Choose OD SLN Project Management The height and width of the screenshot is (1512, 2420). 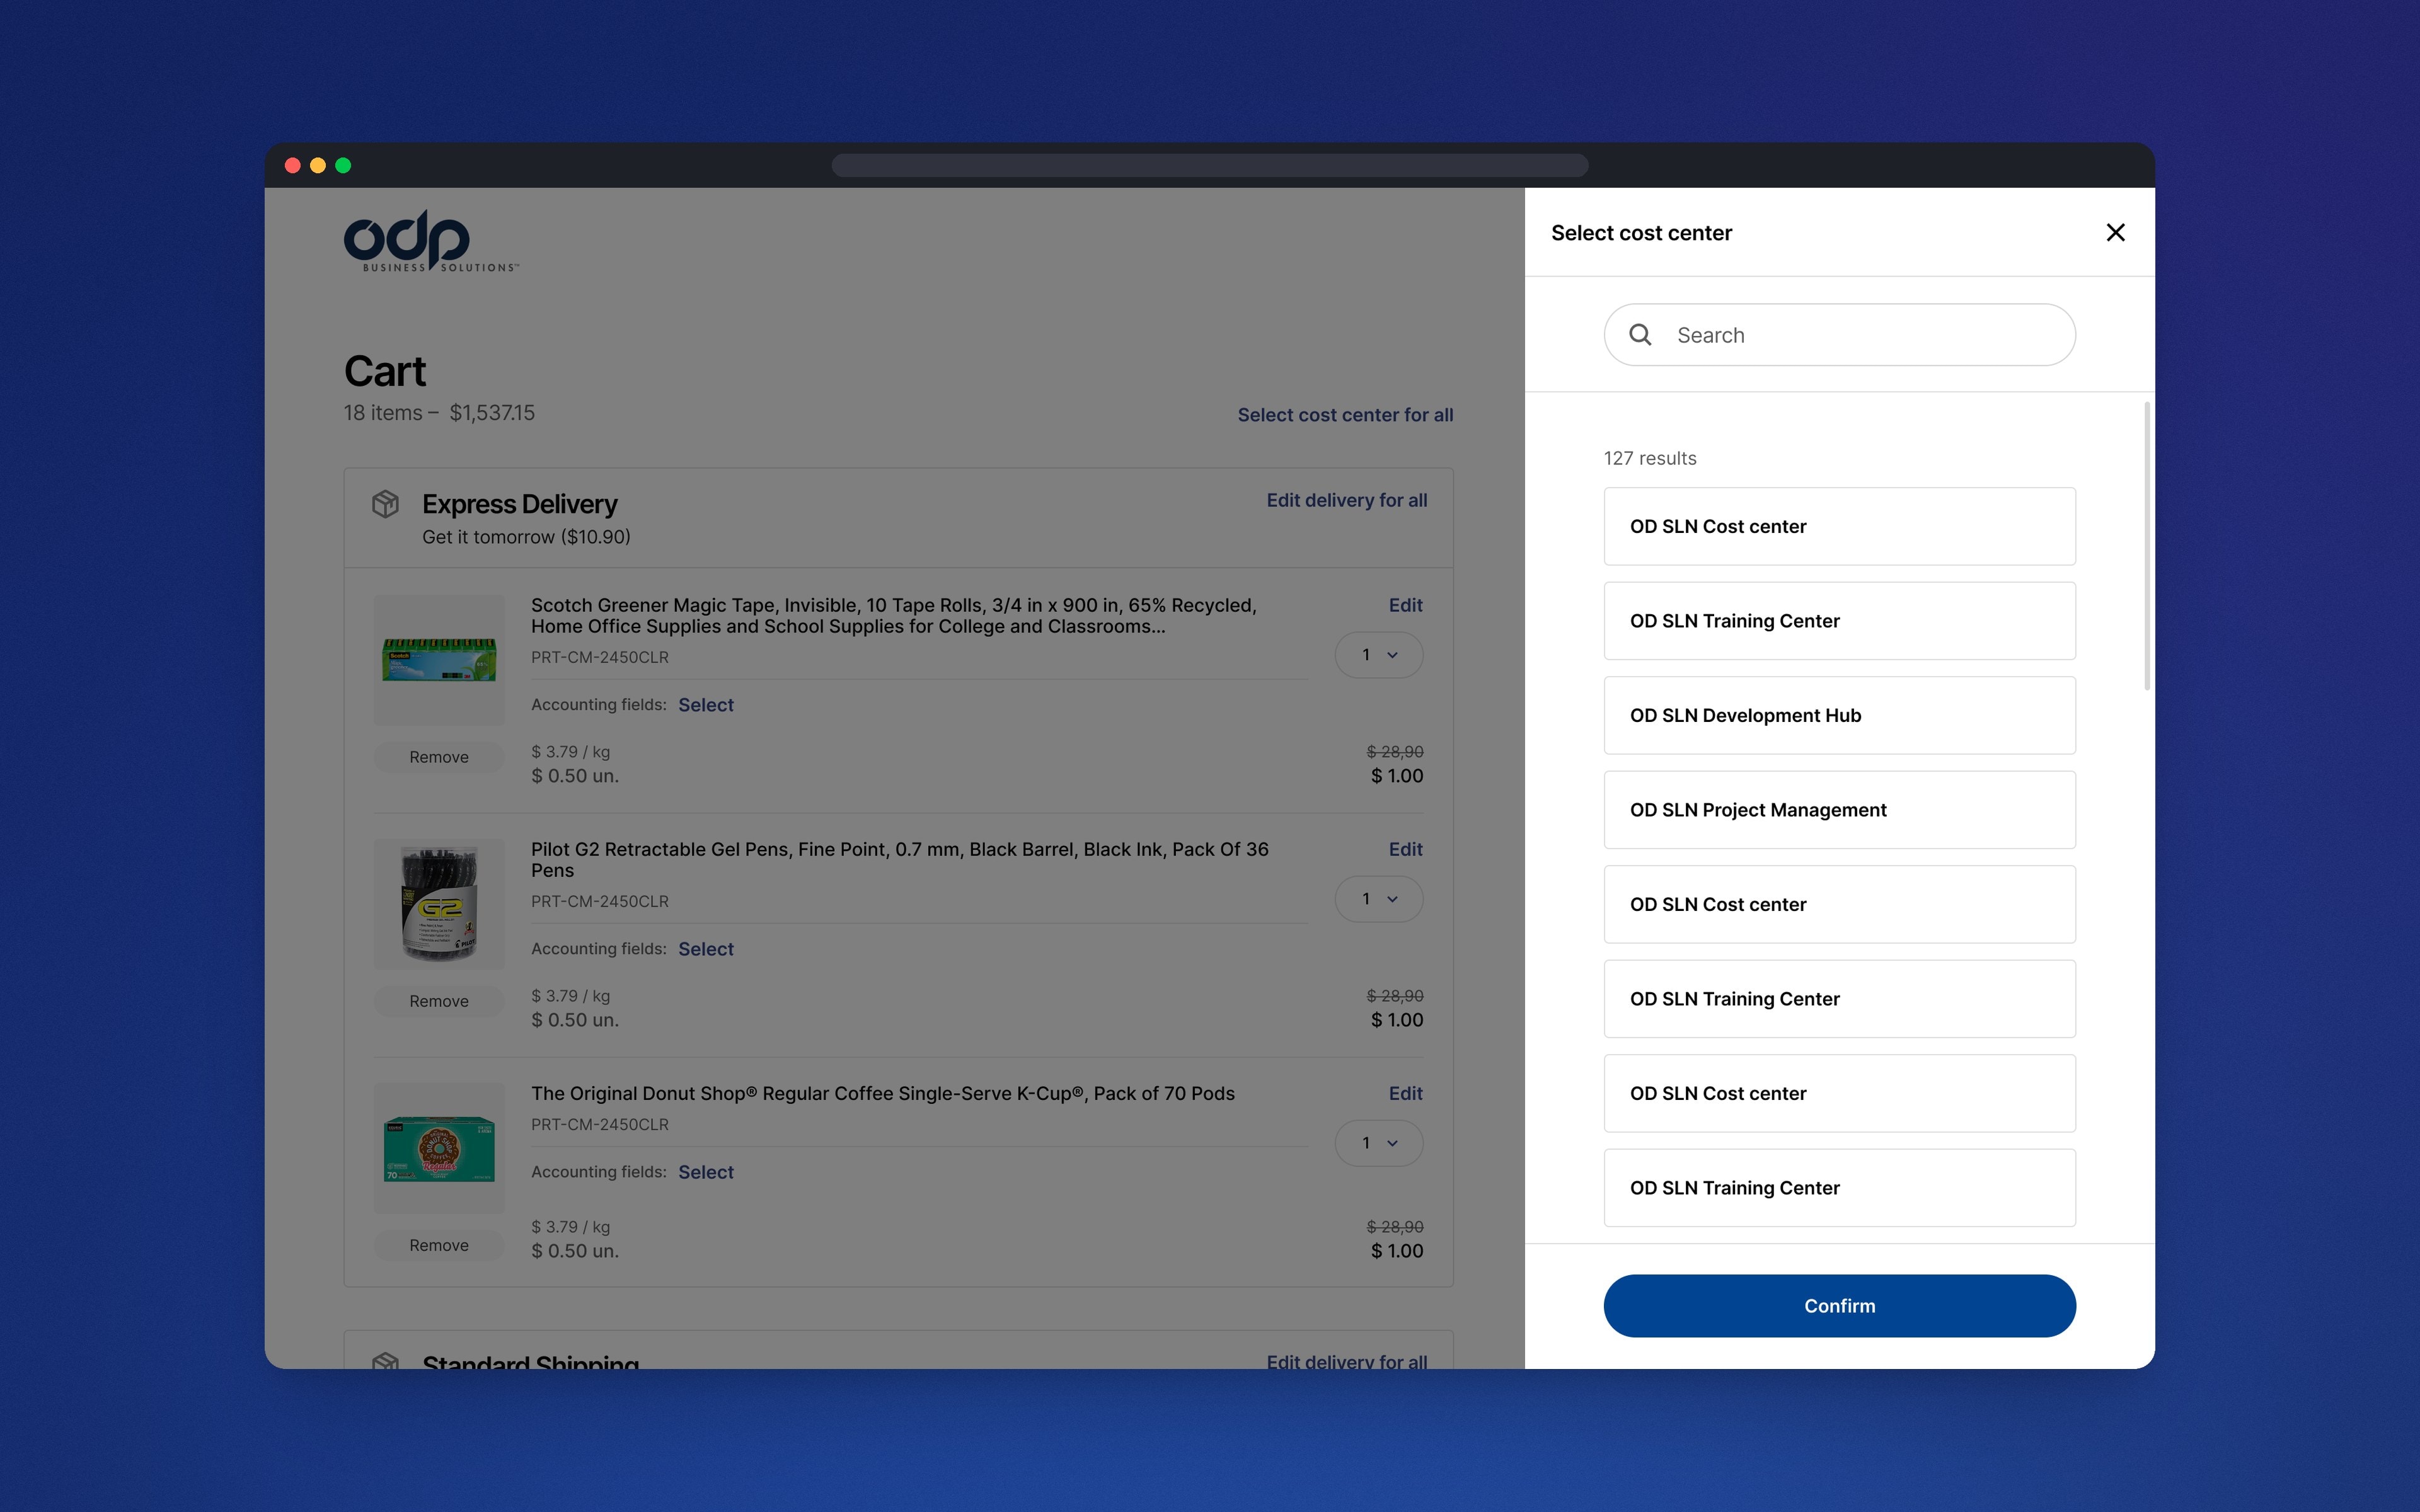tap(1839, 810)
